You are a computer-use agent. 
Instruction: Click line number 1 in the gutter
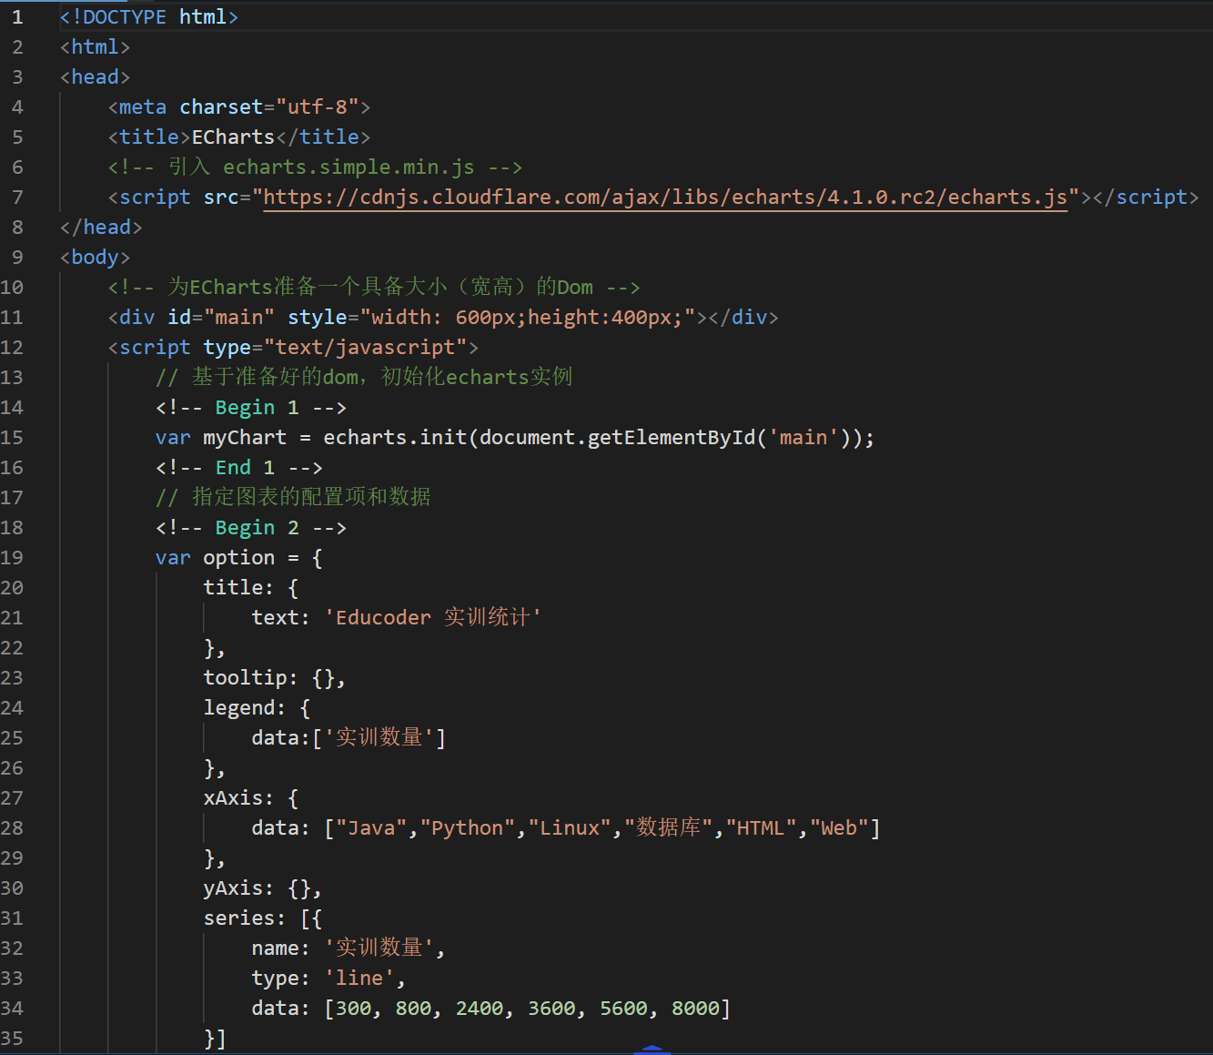[17, 17]
